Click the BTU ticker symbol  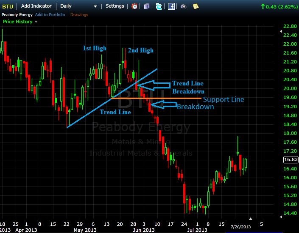click(8, 7)
